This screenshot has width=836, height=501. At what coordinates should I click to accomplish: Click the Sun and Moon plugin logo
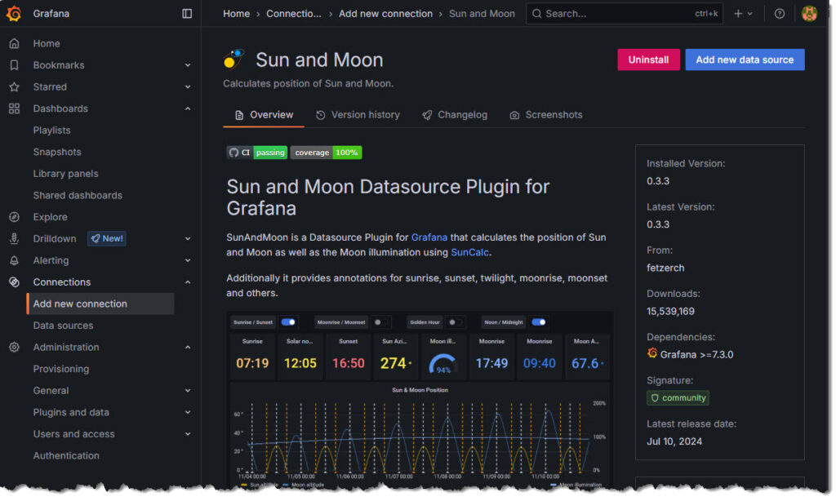pyautogui.click(x=234, y=60)
